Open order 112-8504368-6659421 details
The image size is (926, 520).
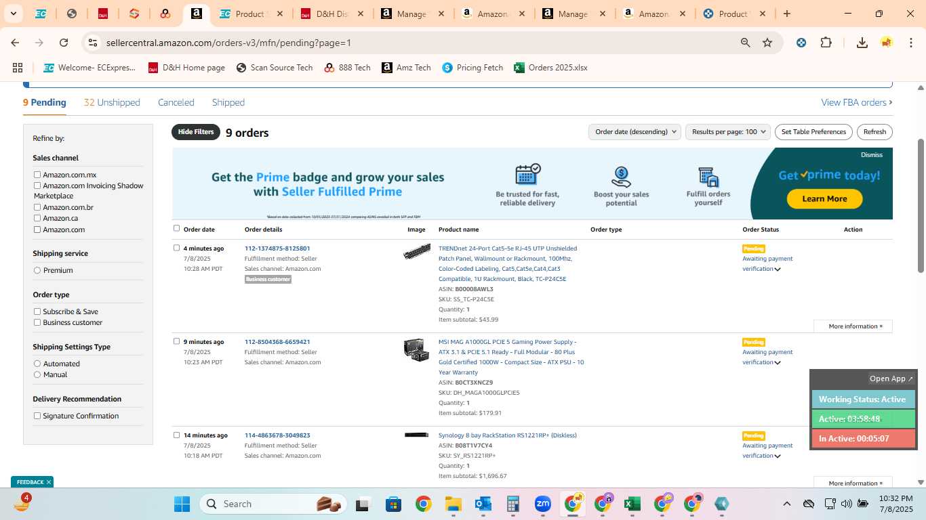pos(277,342)
